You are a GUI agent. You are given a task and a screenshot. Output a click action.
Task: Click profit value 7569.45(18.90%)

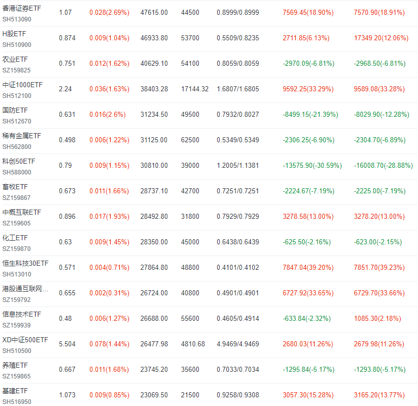pos(308,13)
